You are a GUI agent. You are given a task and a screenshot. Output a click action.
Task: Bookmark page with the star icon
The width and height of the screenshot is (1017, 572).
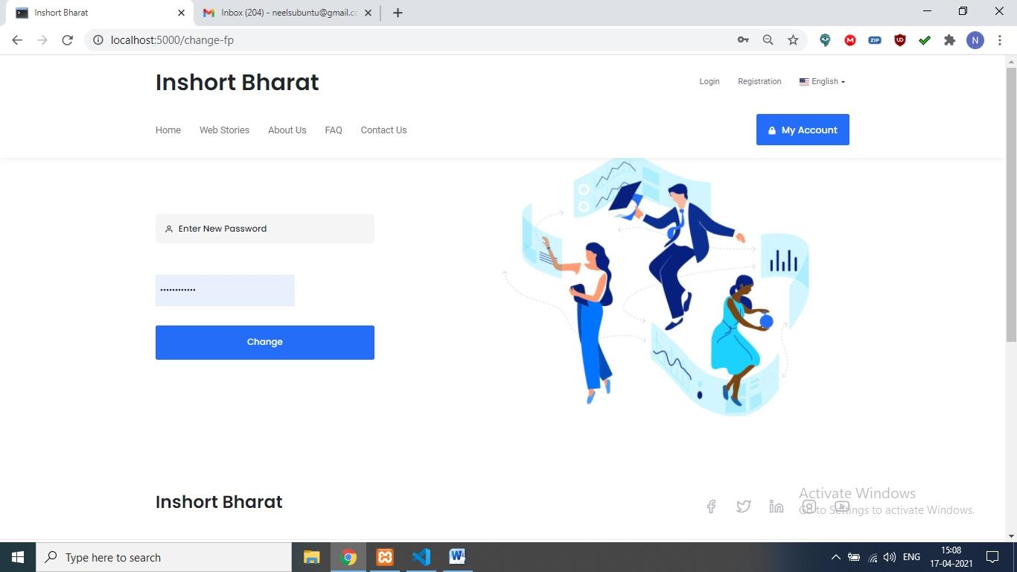793,40
